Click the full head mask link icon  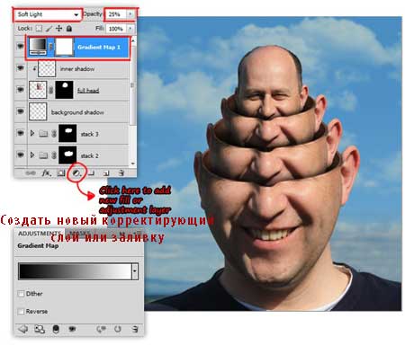point(51,90)
